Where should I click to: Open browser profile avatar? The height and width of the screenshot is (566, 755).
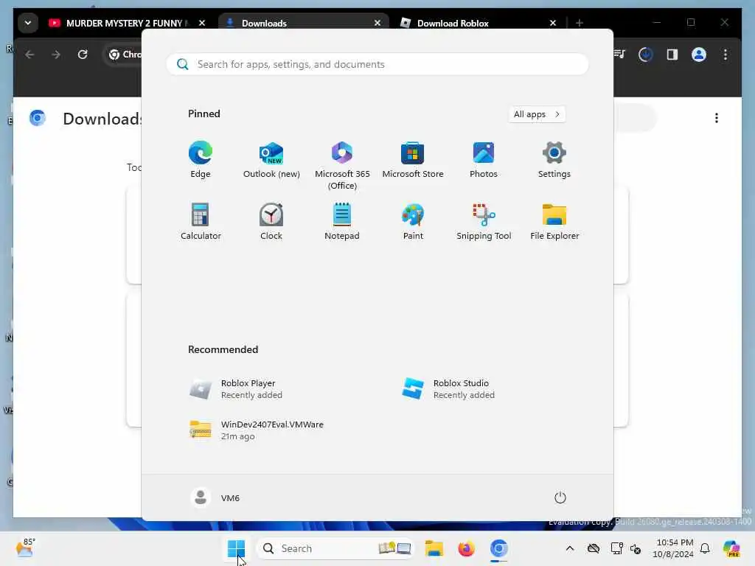(x=699, y=55)
